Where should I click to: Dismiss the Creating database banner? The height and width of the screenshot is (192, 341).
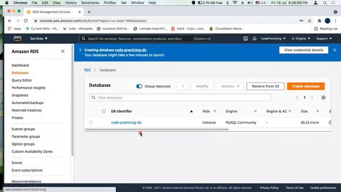tap(335, 50)
